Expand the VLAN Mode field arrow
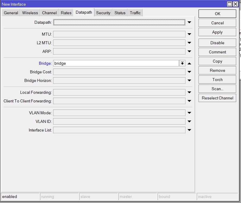241x203 pixels. coord(189,113)
